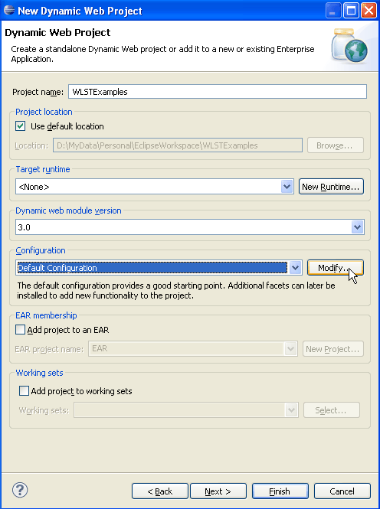Click the Help question mark icon
The height and width of the screenshot is (509, 380).
pos(20,490)
